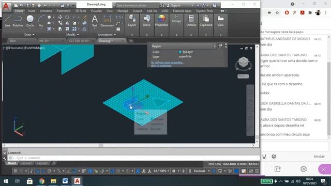331x186 pixels.
Task: Toggle grid display in status bar
Action: (x=16, y=171)
